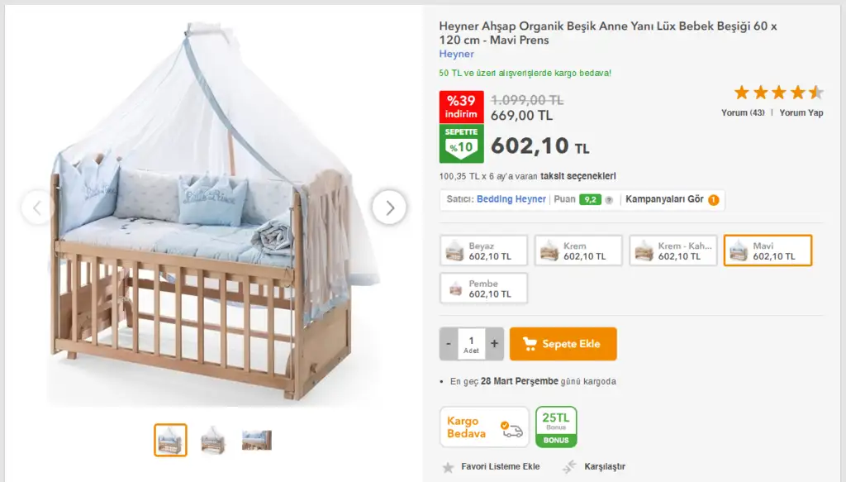The width and height of the screenshot is (846, 482).
Task: Open Yorum (43) reviews tab
Action: point(743,112)
